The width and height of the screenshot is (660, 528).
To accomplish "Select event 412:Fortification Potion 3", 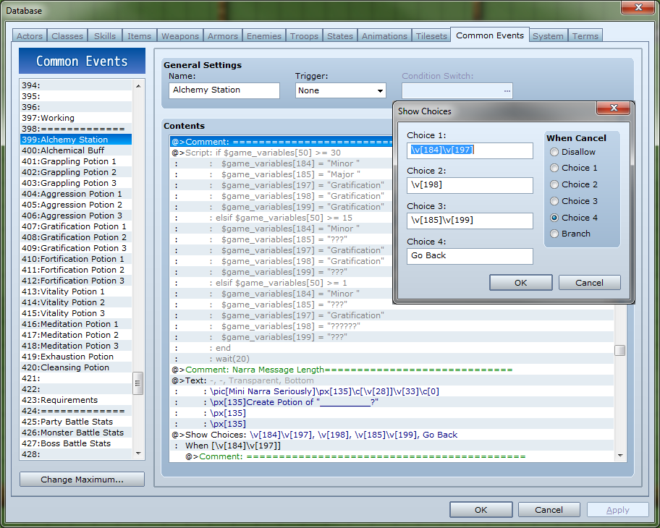I will click(x=76, y=281).
